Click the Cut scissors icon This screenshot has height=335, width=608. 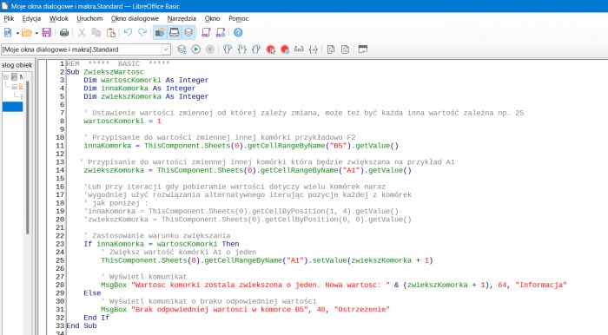pyautogui.click(x=82, y=32)
